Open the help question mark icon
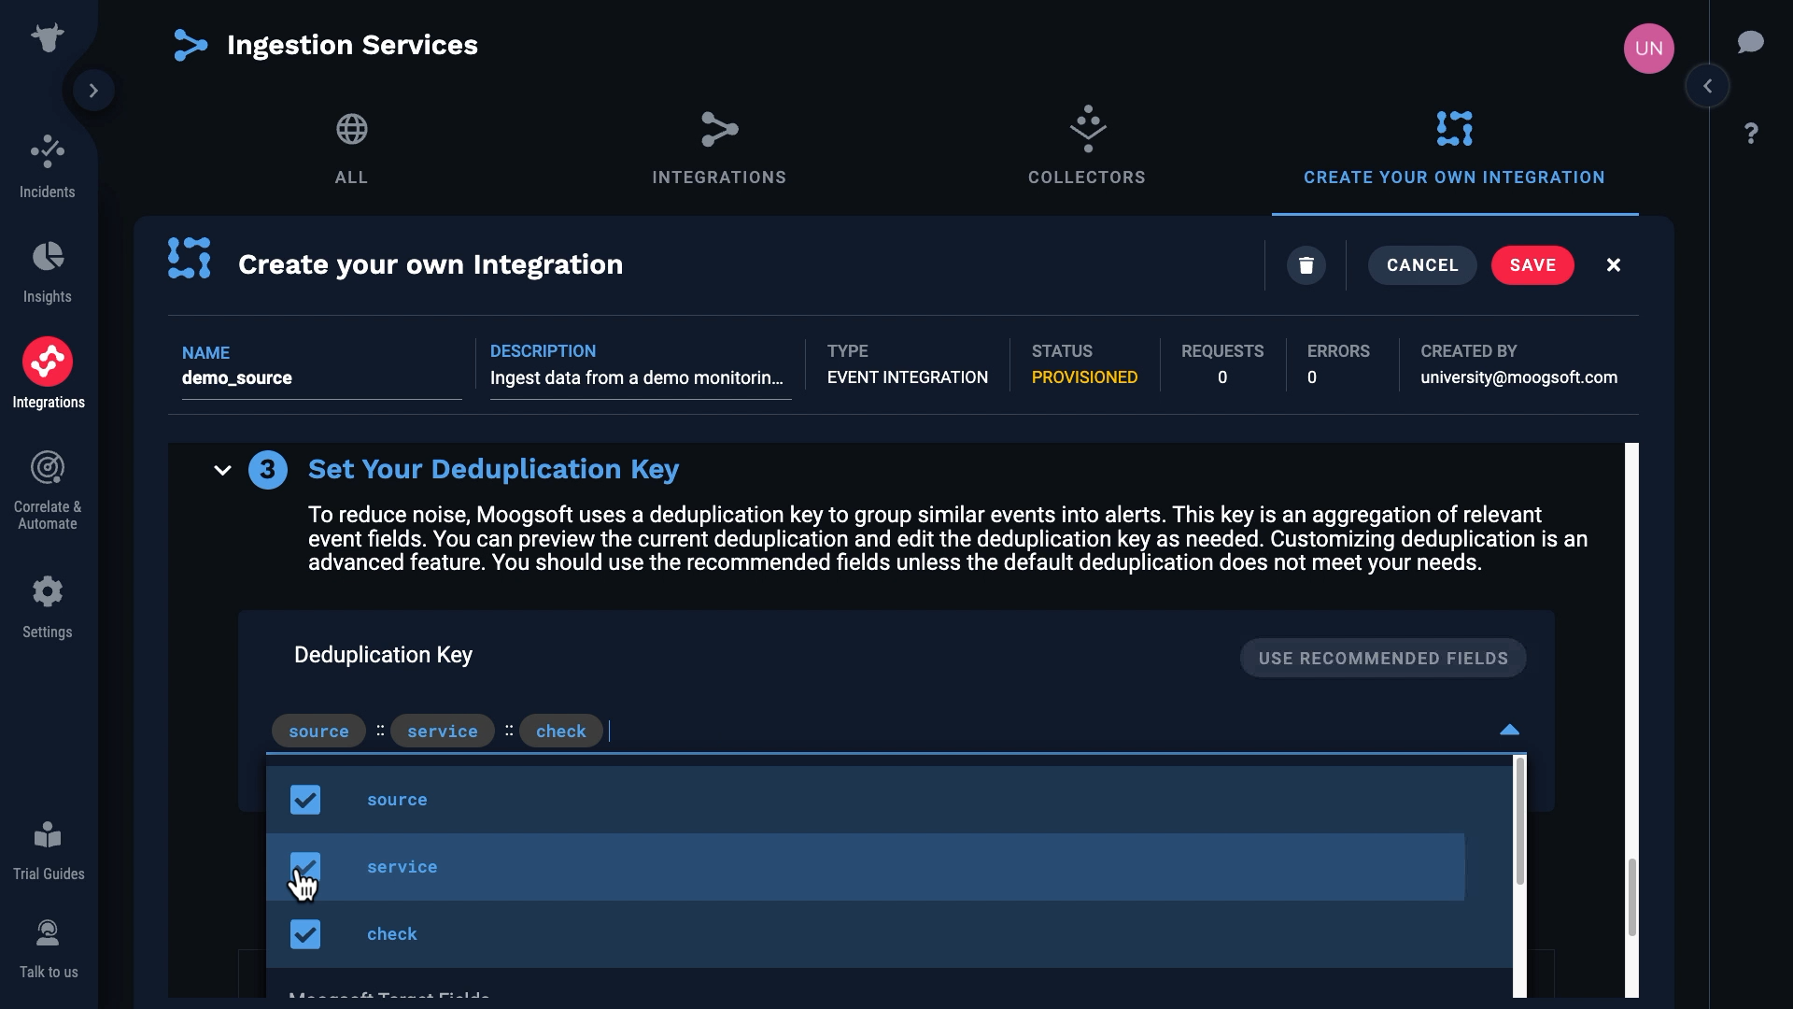 click(1751, 134)
